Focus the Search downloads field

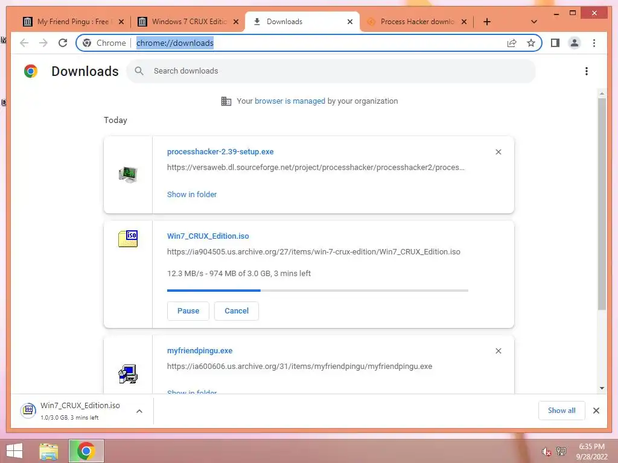331,71
